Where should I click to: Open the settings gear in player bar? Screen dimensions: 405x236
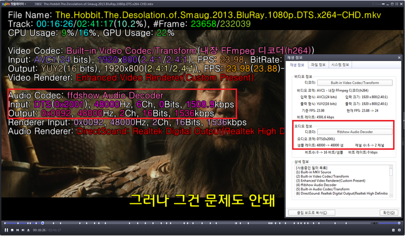pos(400,230)
